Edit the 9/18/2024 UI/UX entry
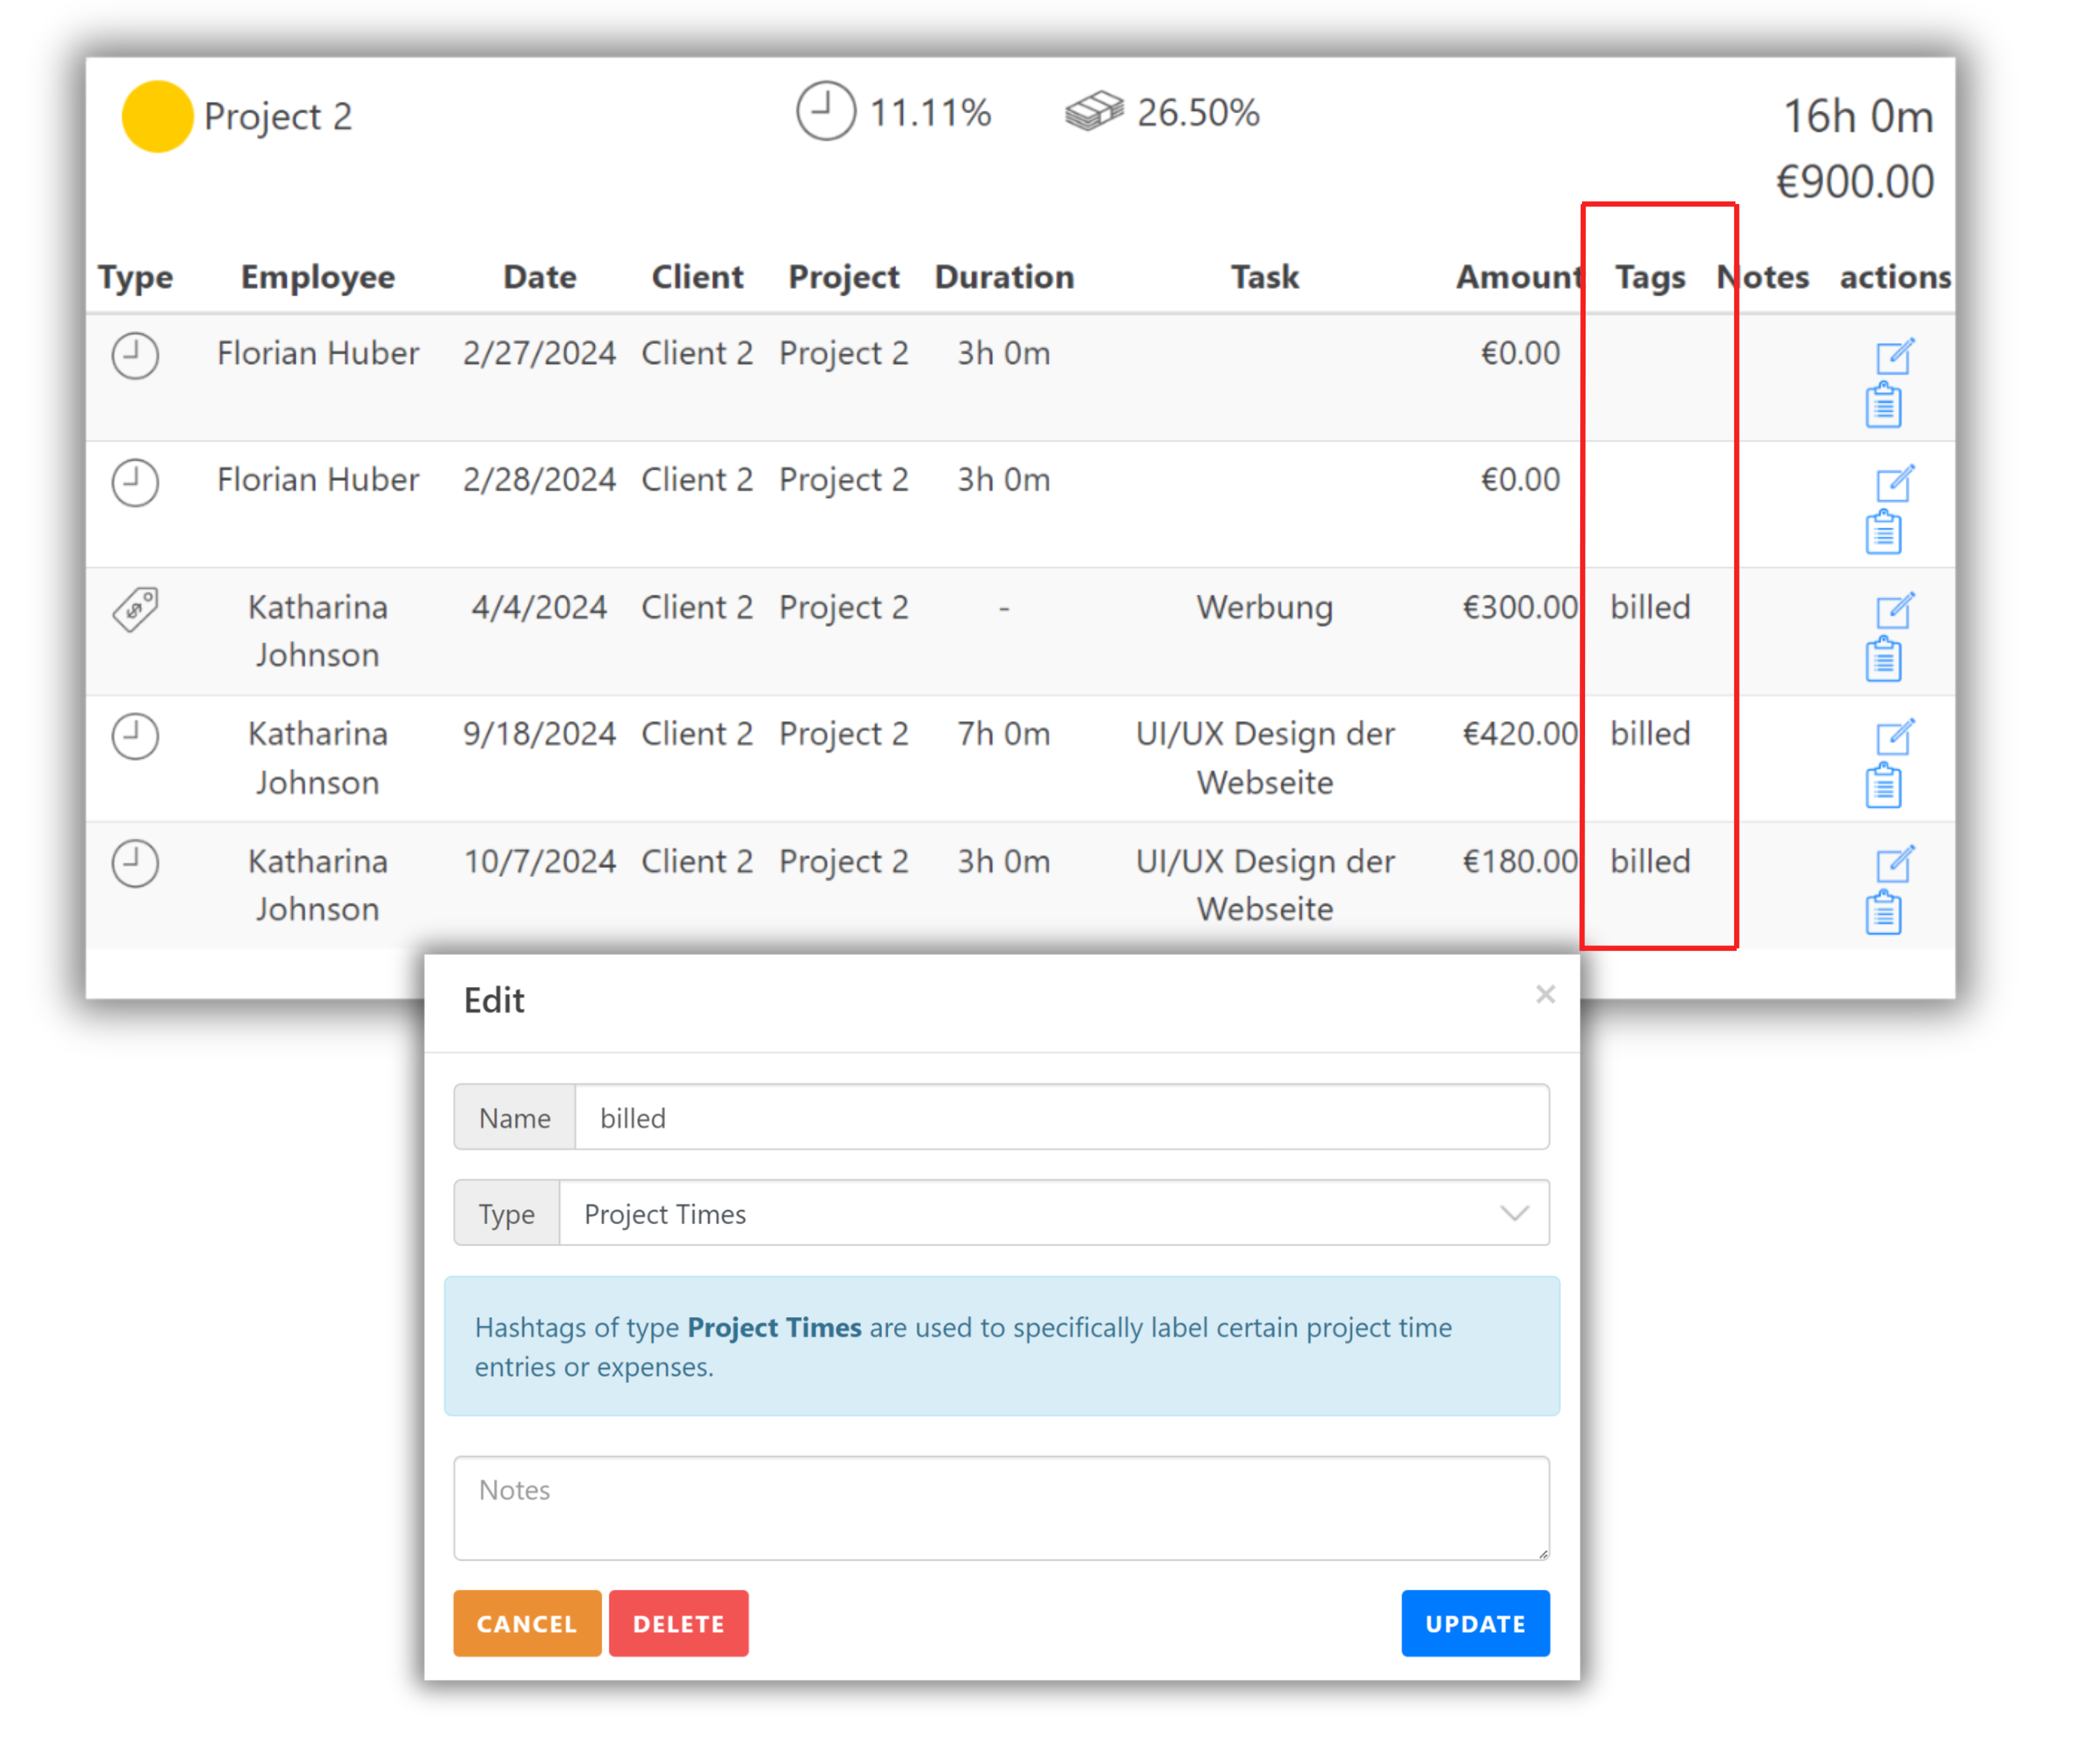The height and width of the screenshot is (1750, 2100). pos(1894,737)
